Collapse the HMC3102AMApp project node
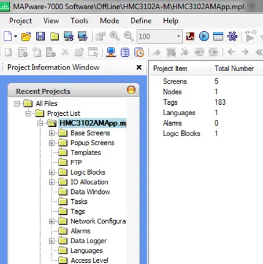Viewport: 263px width, 264px height. [x=40, y=123]
